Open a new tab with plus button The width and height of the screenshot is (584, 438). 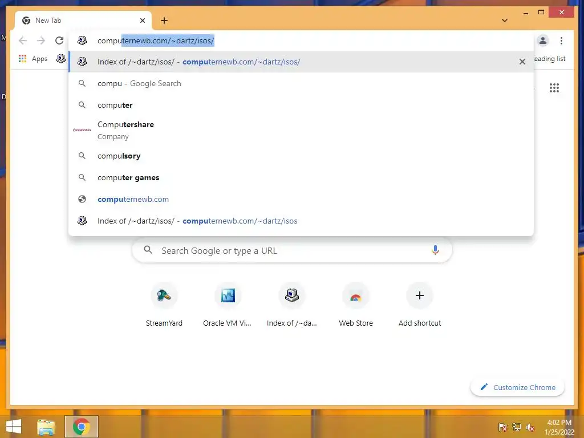(164, 21)
